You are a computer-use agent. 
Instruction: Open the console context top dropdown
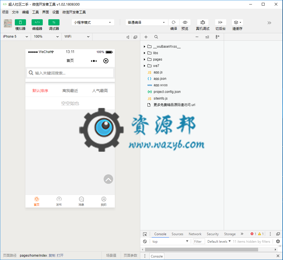pyautogui.click(x=170, y=241)
